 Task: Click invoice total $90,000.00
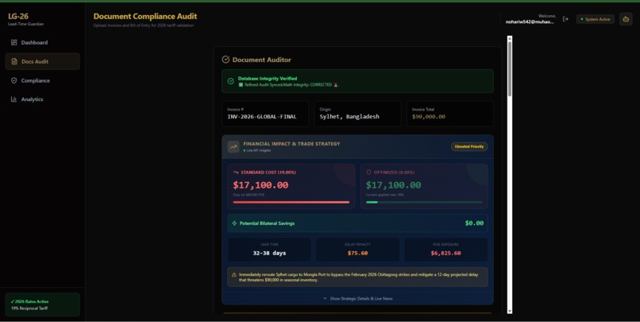[429, 117]
